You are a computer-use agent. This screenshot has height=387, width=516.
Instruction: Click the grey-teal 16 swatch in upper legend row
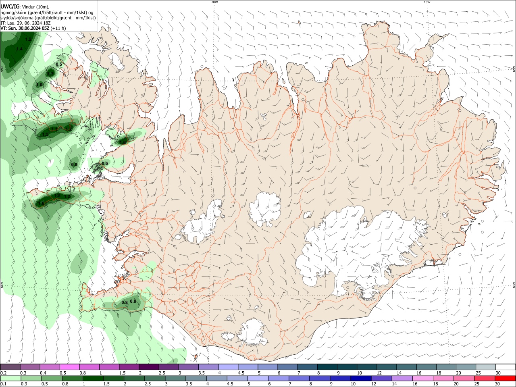[x=427, y=367]
